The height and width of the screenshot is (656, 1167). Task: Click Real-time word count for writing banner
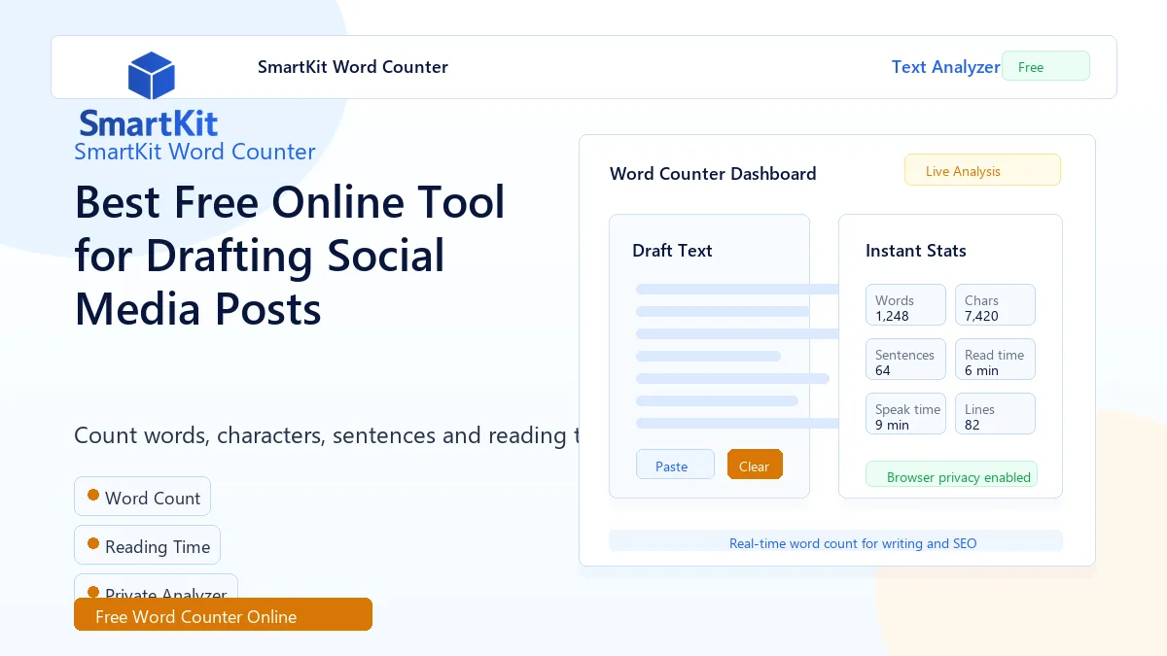coord(835,541)
